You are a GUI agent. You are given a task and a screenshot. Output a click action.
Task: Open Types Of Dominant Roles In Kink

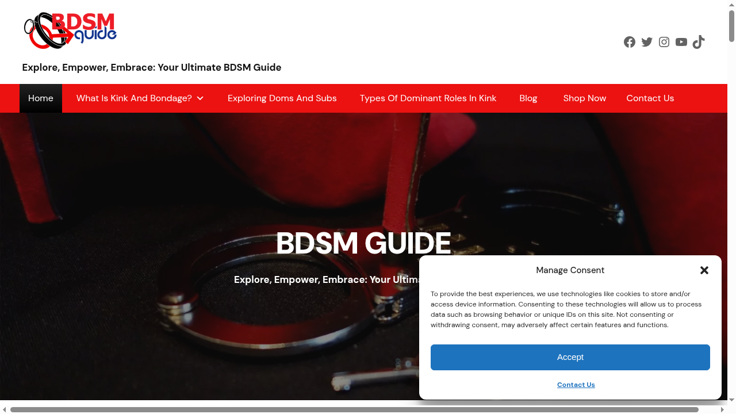coord(428,98)
